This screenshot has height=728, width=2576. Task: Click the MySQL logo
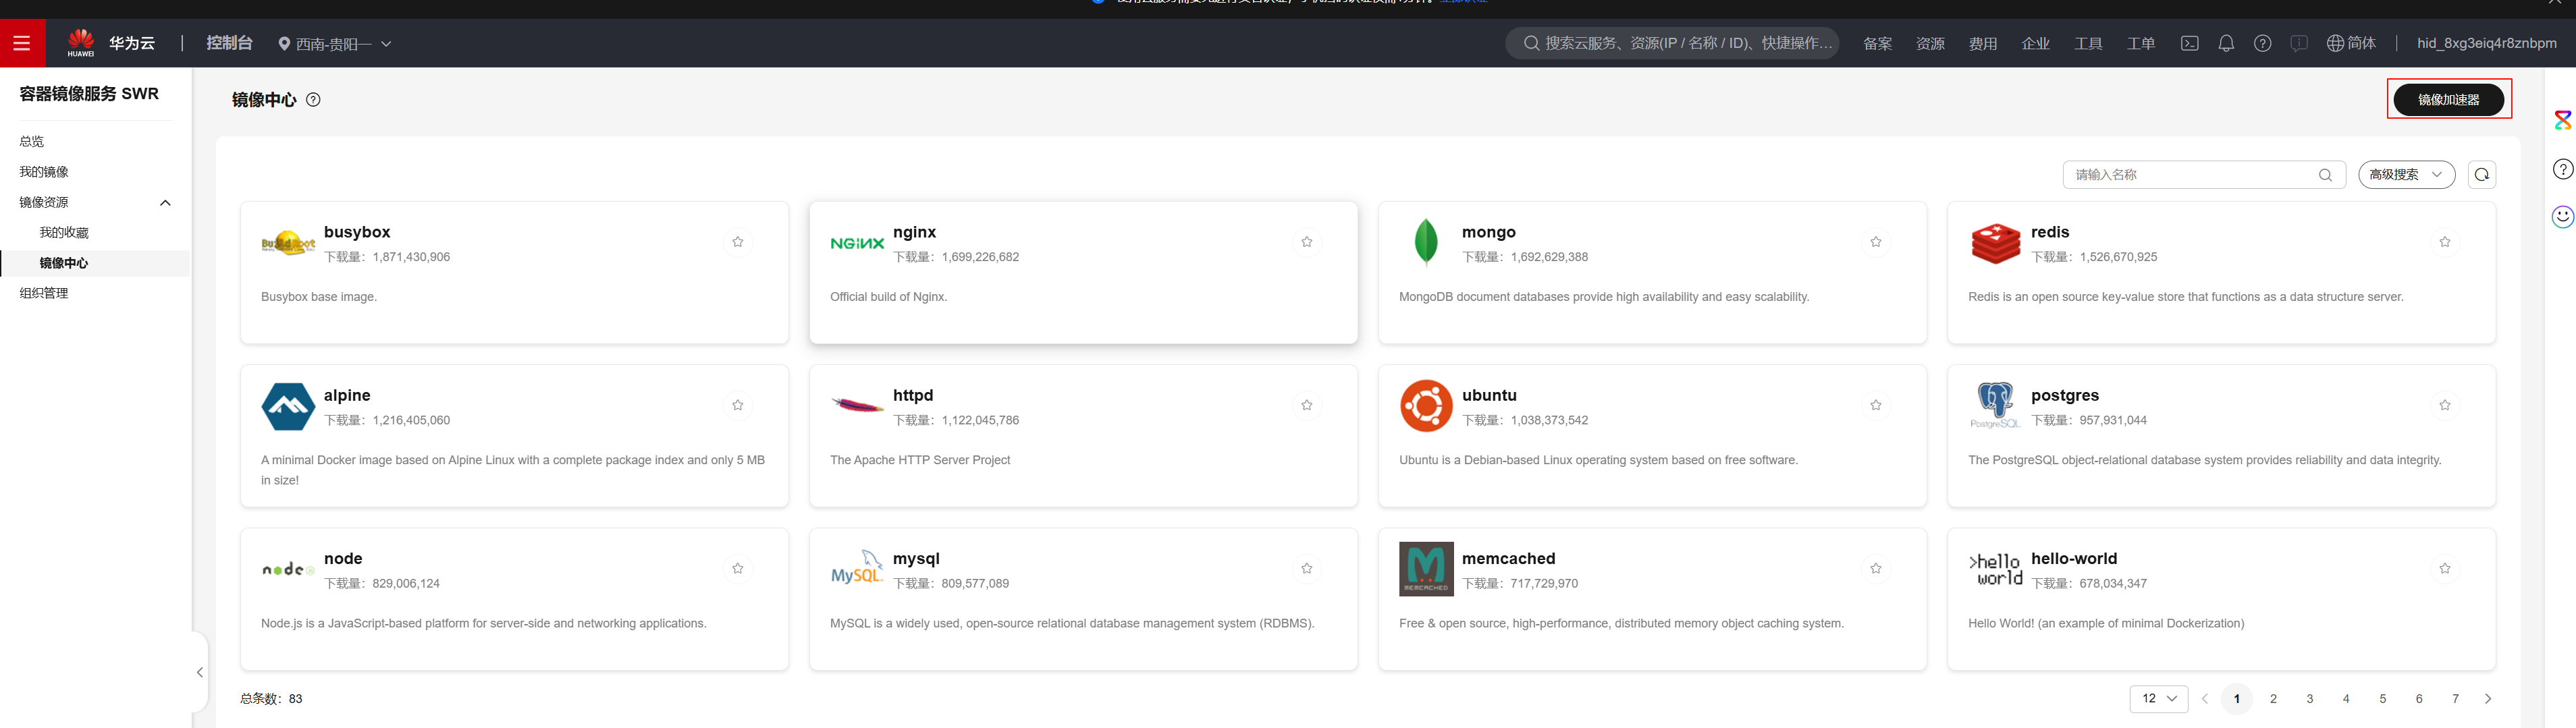point(857,568)
